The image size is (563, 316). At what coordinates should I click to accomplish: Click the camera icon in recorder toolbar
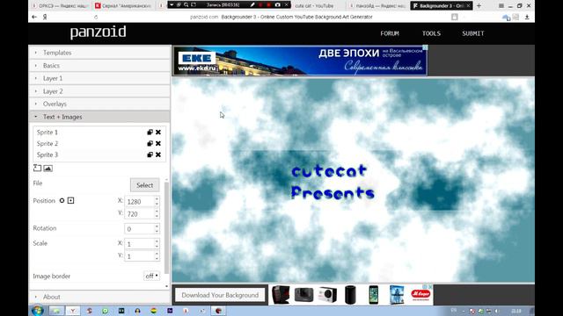tap(278, 4)
